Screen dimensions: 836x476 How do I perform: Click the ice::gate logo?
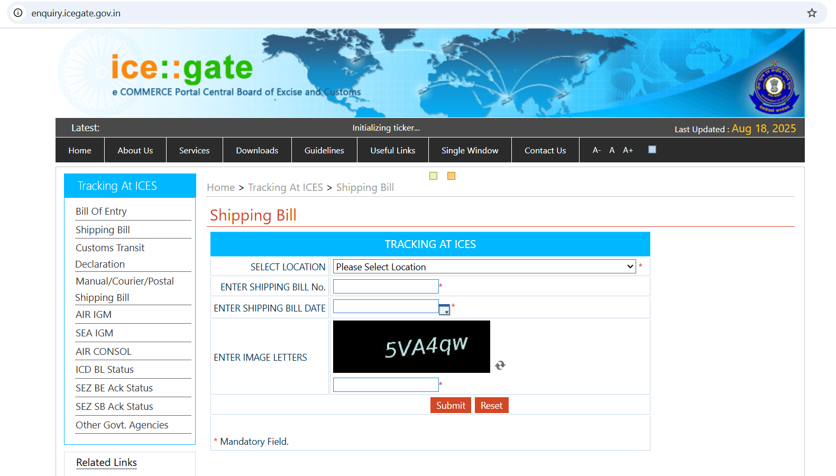(181, 68)
